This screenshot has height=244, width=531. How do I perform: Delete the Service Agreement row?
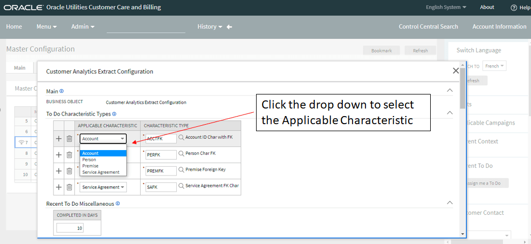[x=69, y=187]
